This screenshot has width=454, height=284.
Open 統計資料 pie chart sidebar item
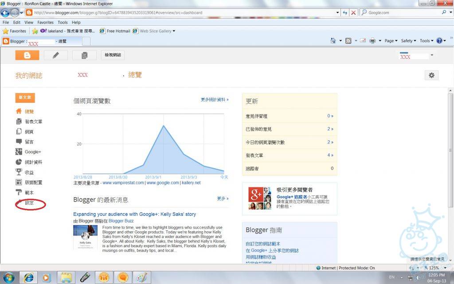point(19,162)
